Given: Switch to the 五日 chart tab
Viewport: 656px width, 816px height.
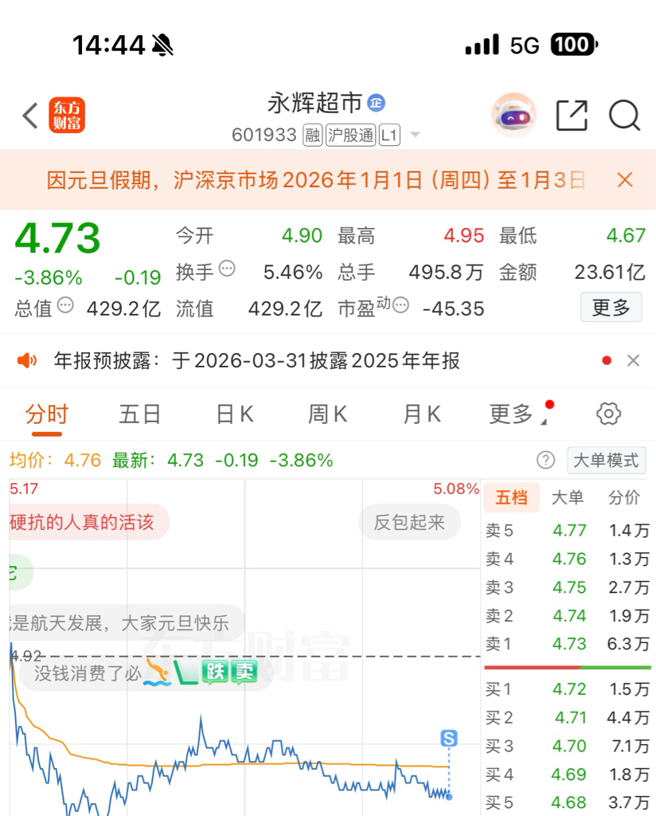Looking at the screenshot, I should tap(140, 414).
